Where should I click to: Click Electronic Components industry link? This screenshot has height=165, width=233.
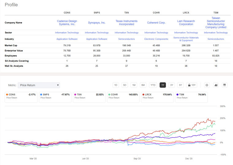156,39
